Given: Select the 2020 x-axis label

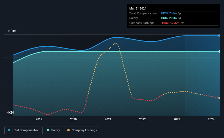Looking at the screenshot, I should [73, 119].
